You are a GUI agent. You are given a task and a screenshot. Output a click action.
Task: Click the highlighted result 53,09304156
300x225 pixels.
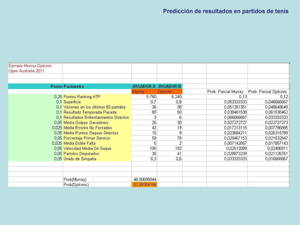[x=144, y=185]
